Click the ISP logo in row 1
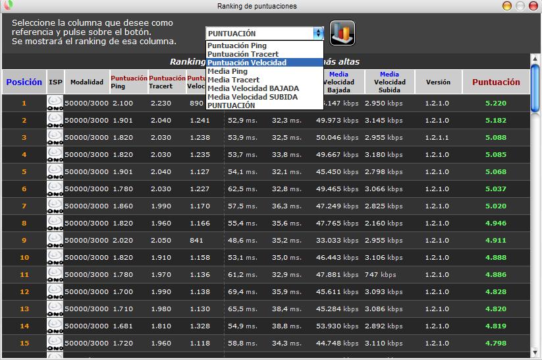 tap(55, 103)
